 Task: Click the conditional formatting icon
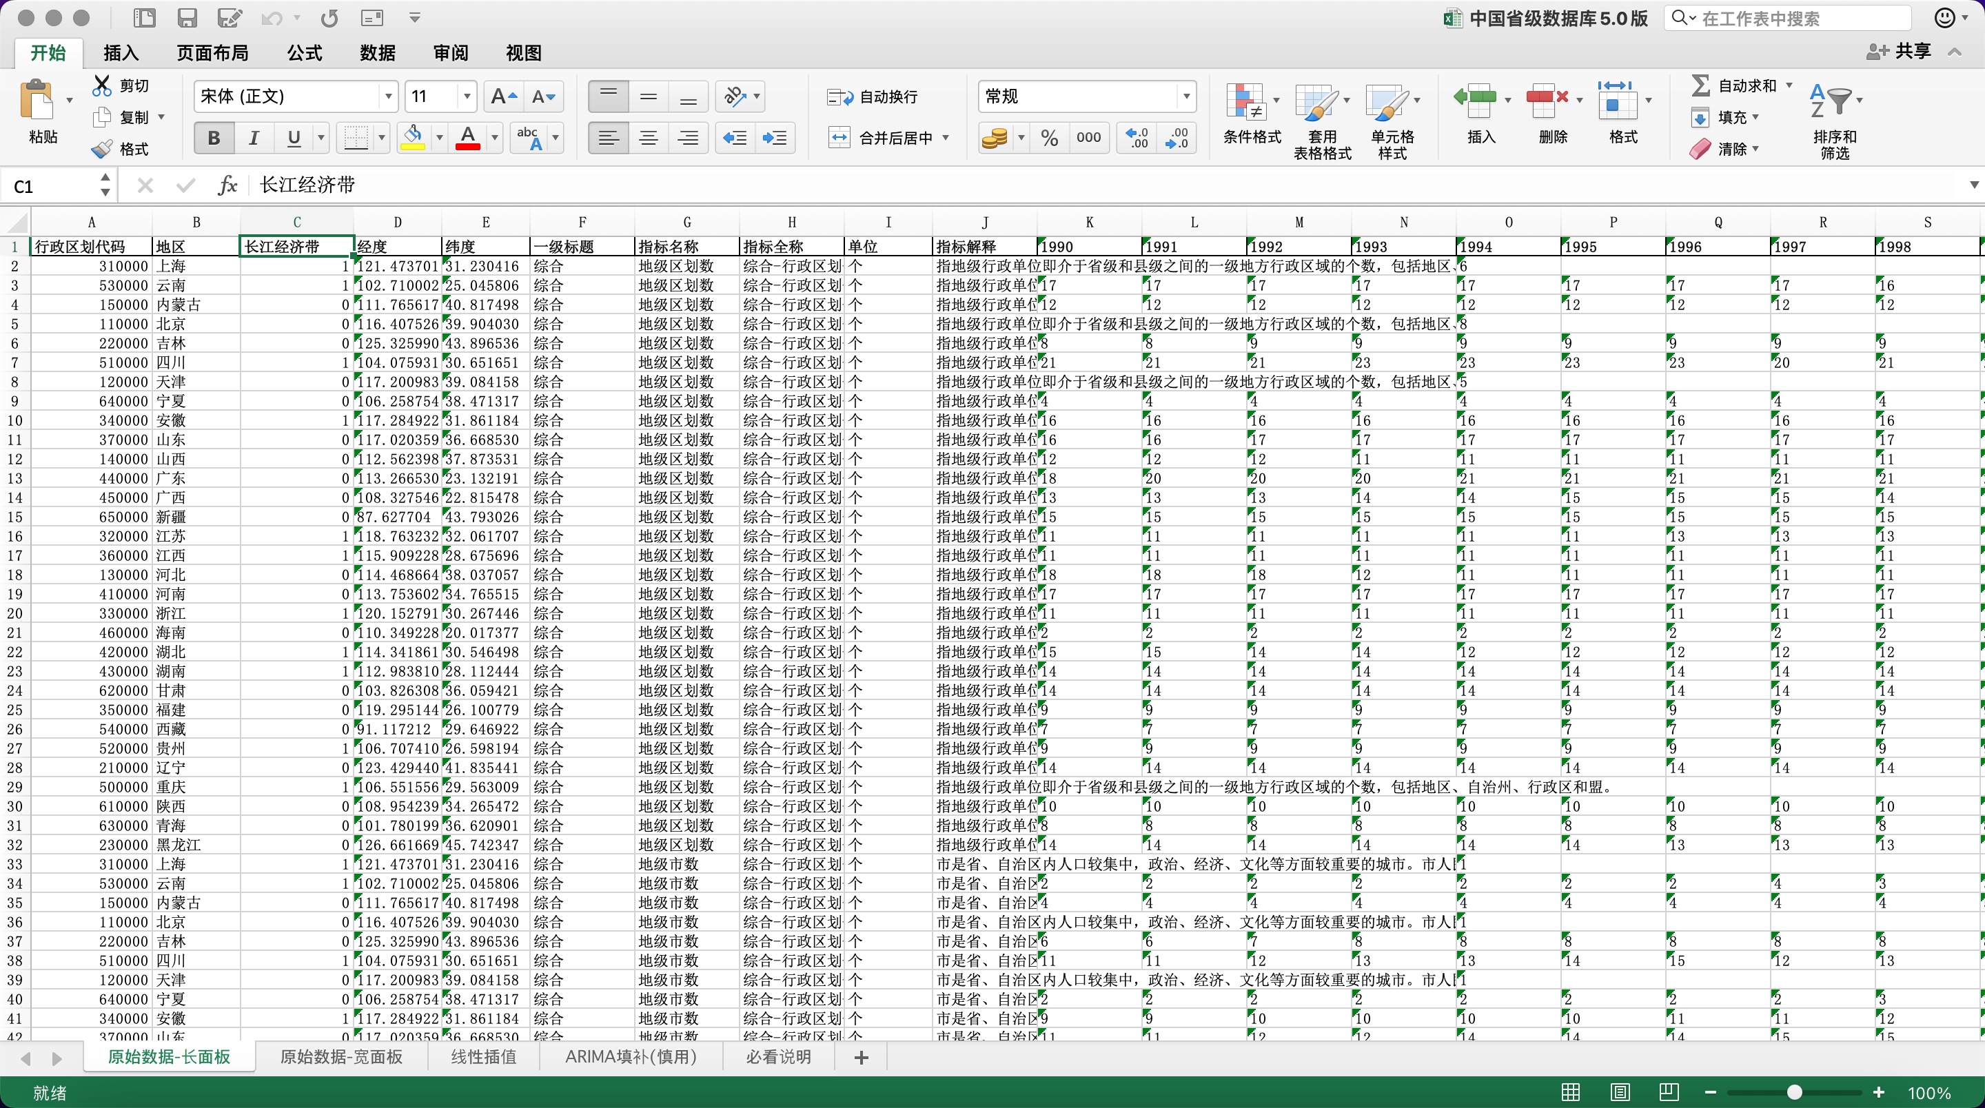click(1245, 103)
